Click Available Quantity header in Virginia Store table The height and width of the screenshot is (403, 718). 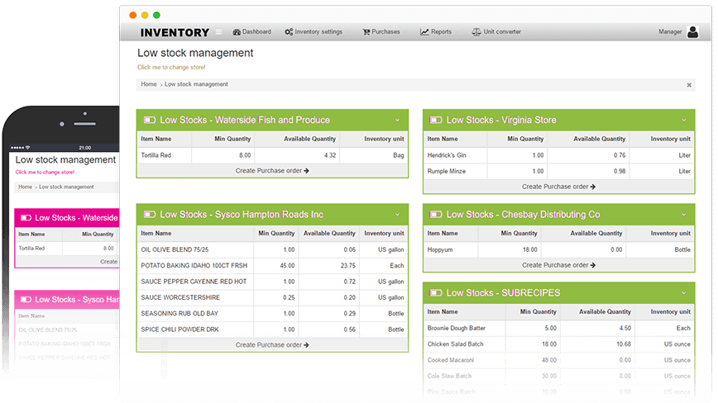click(600, 139)
